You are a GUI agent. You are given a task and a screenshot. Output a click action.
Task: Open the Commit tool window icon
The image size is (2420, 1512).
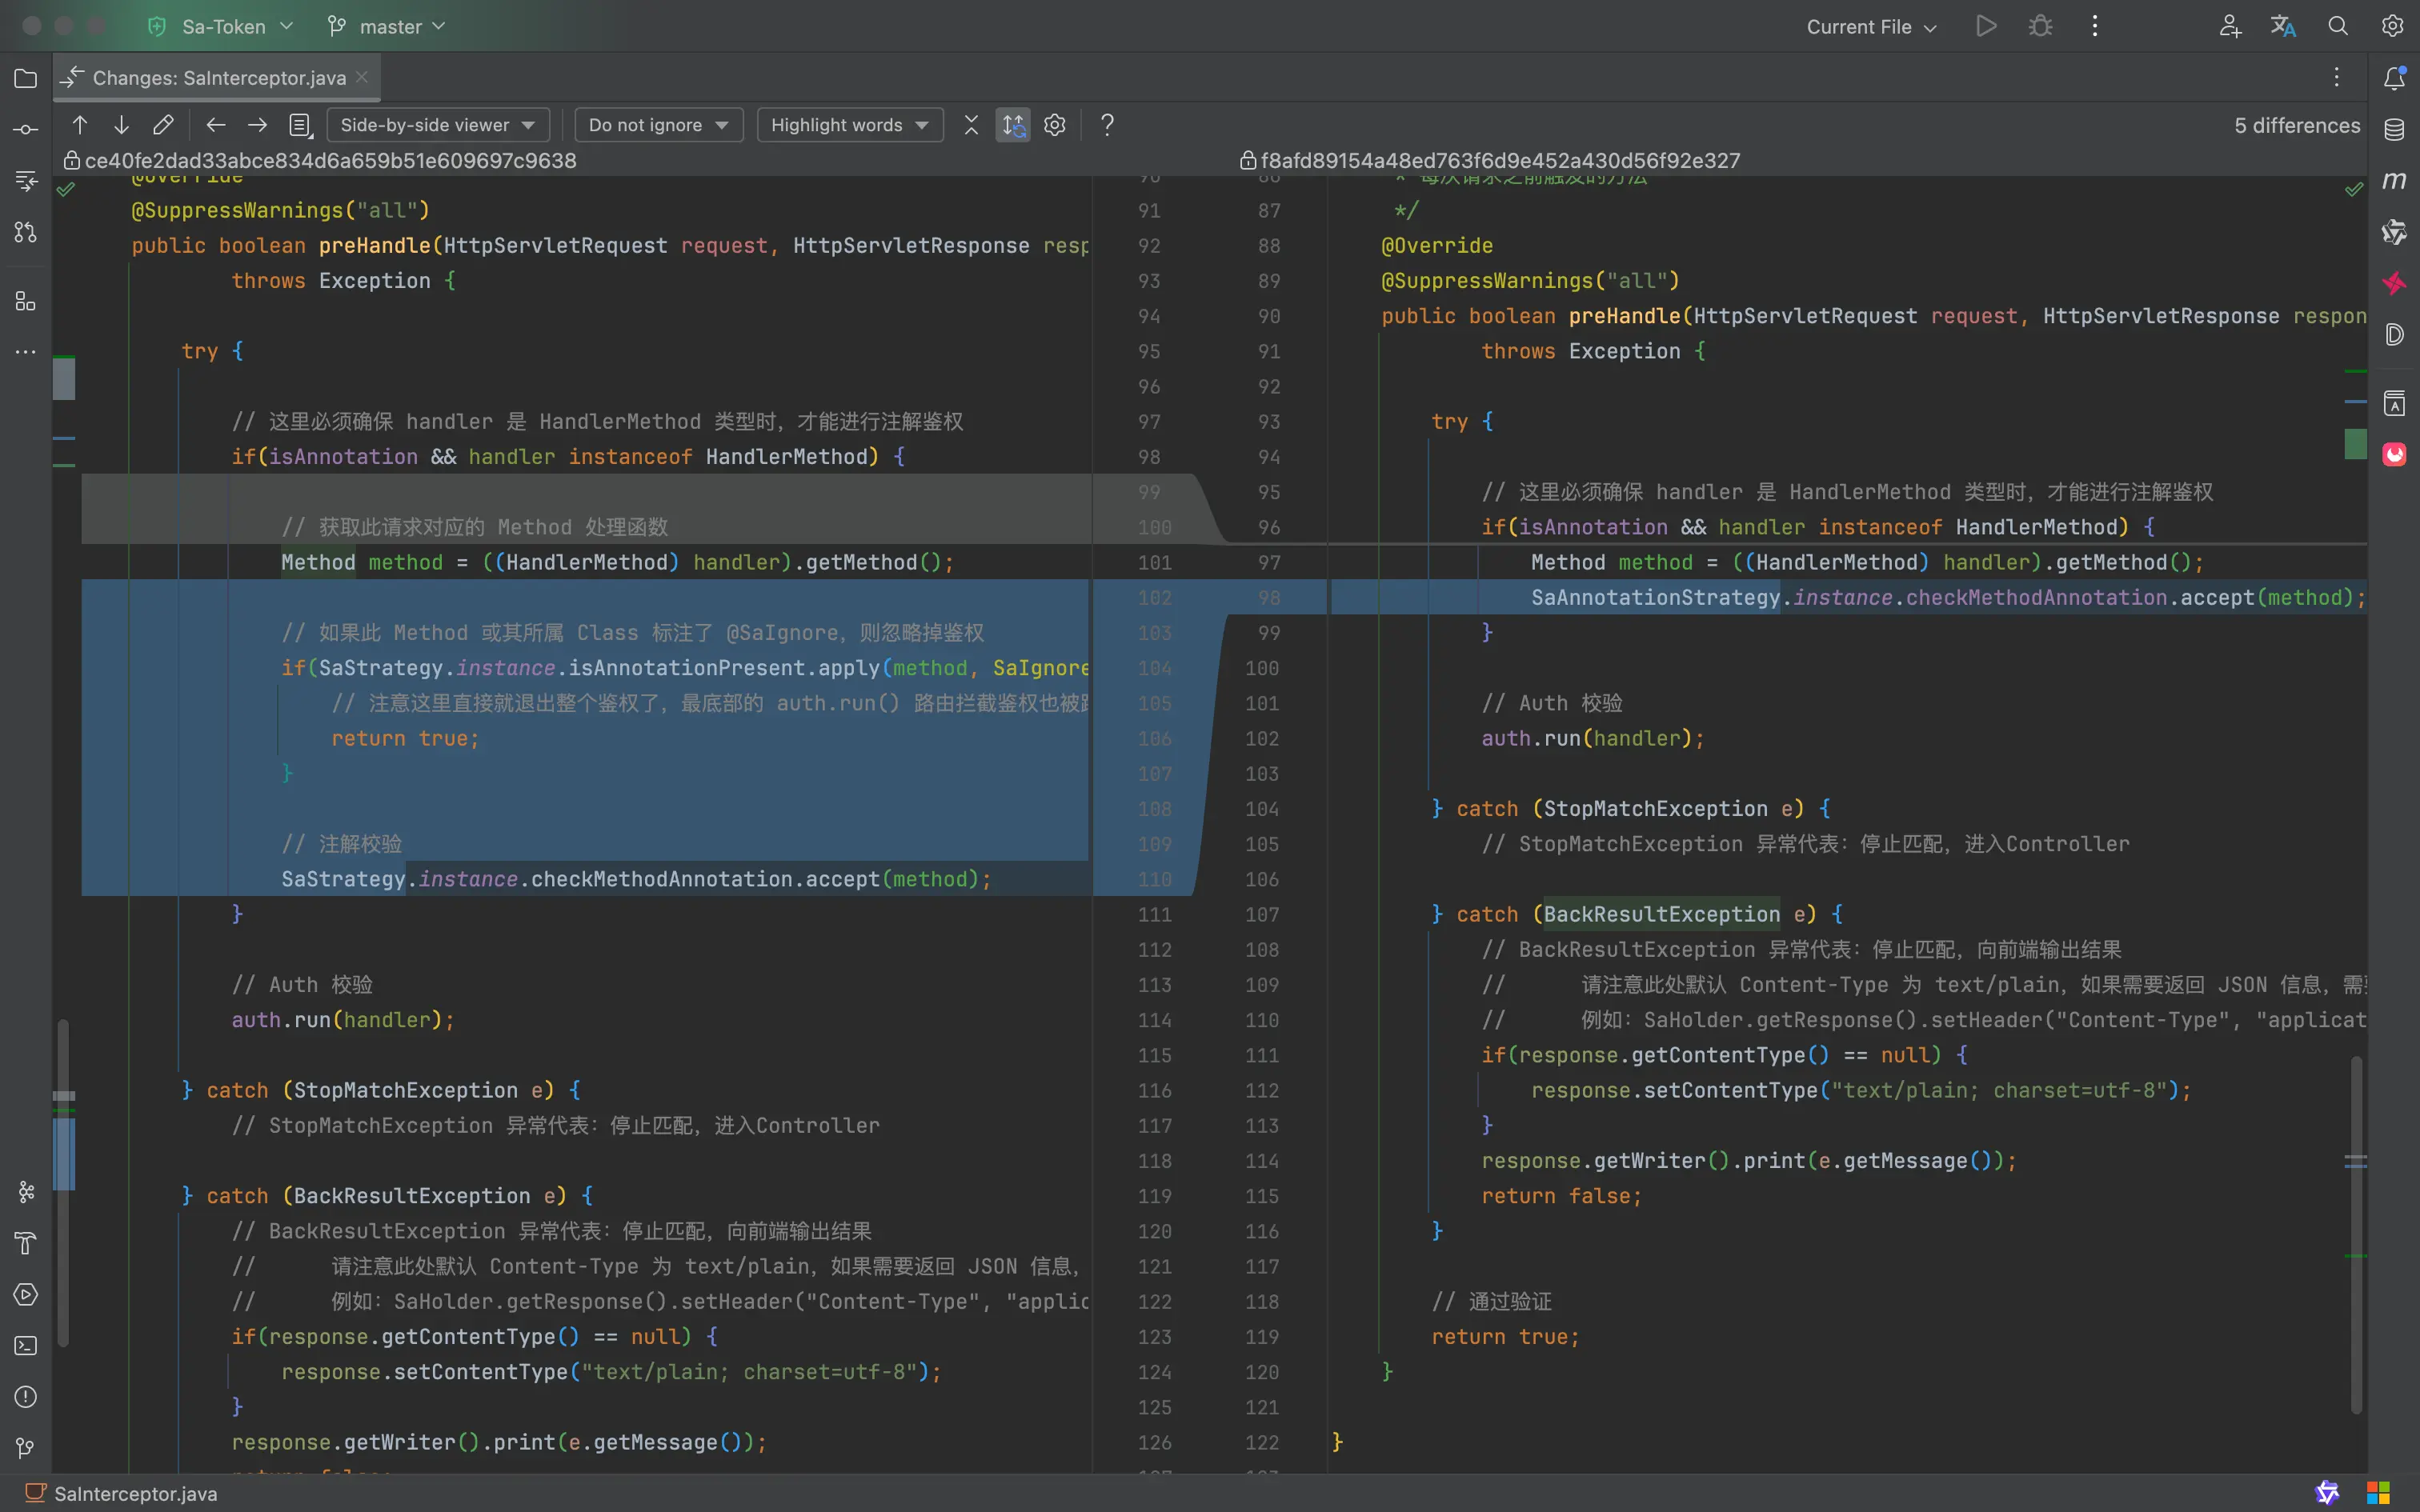(26, 129)
